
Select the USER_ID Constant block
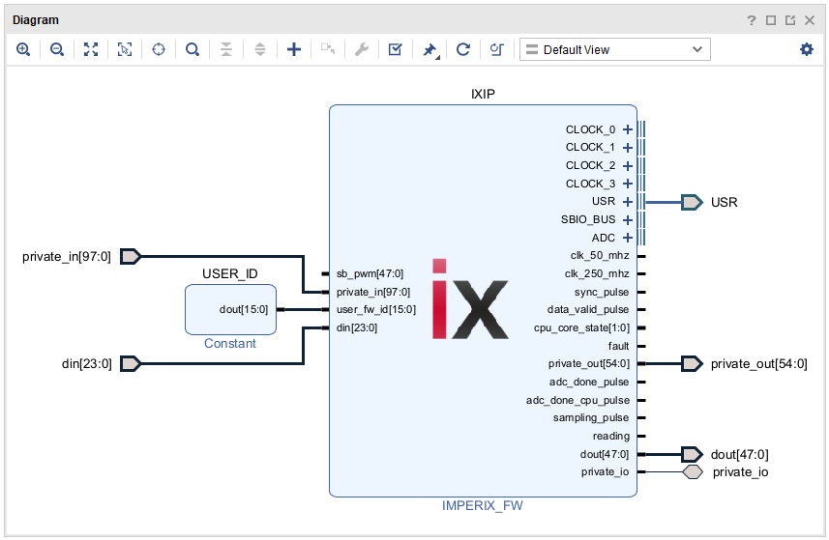pos(230,309)
